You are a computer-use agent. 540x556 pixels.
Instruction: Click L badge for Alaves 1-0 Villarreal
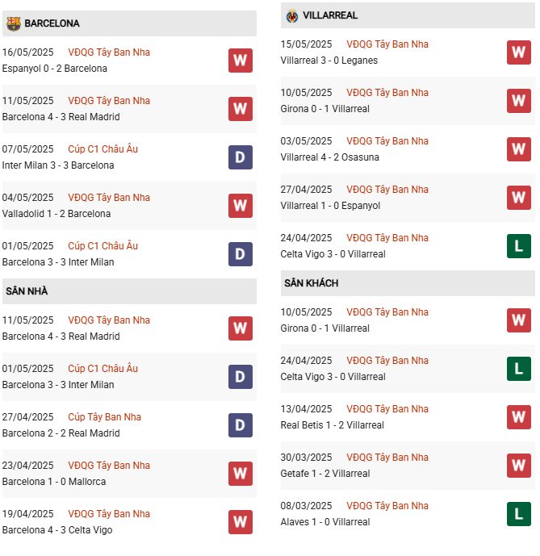pos(519,514)
